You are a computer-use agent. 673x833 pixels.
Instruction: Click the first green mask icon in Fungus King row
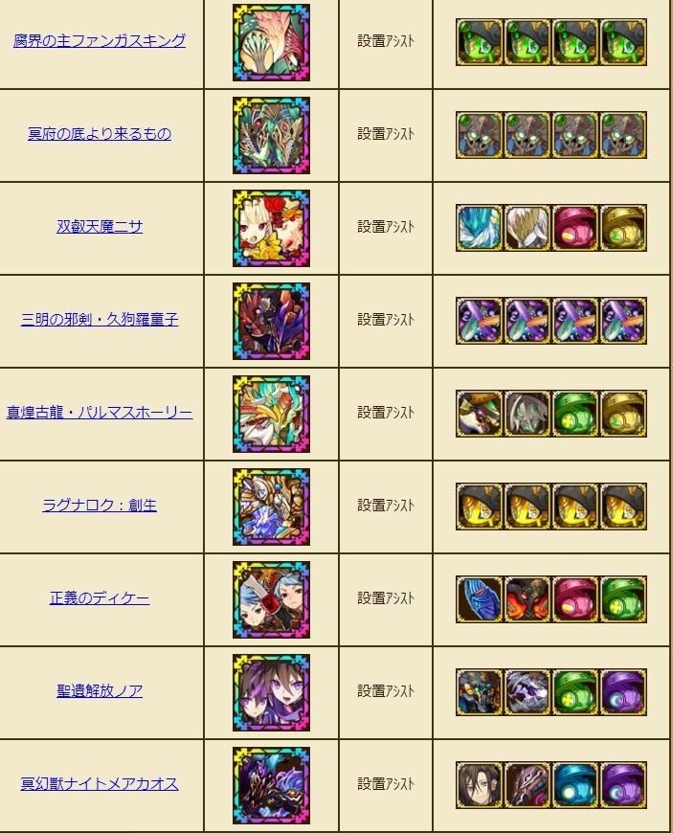point(479,42)
